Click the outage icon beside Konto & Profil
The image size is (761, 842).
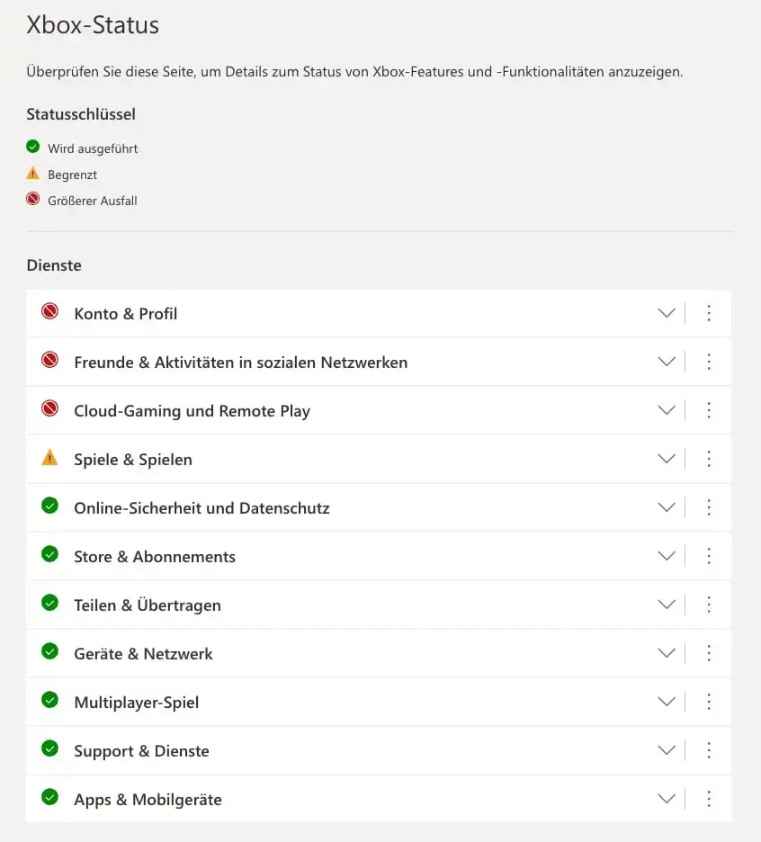50,311
